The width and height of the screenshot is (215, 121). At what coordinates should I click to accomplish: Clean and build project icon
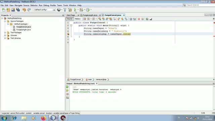(70, 10)
